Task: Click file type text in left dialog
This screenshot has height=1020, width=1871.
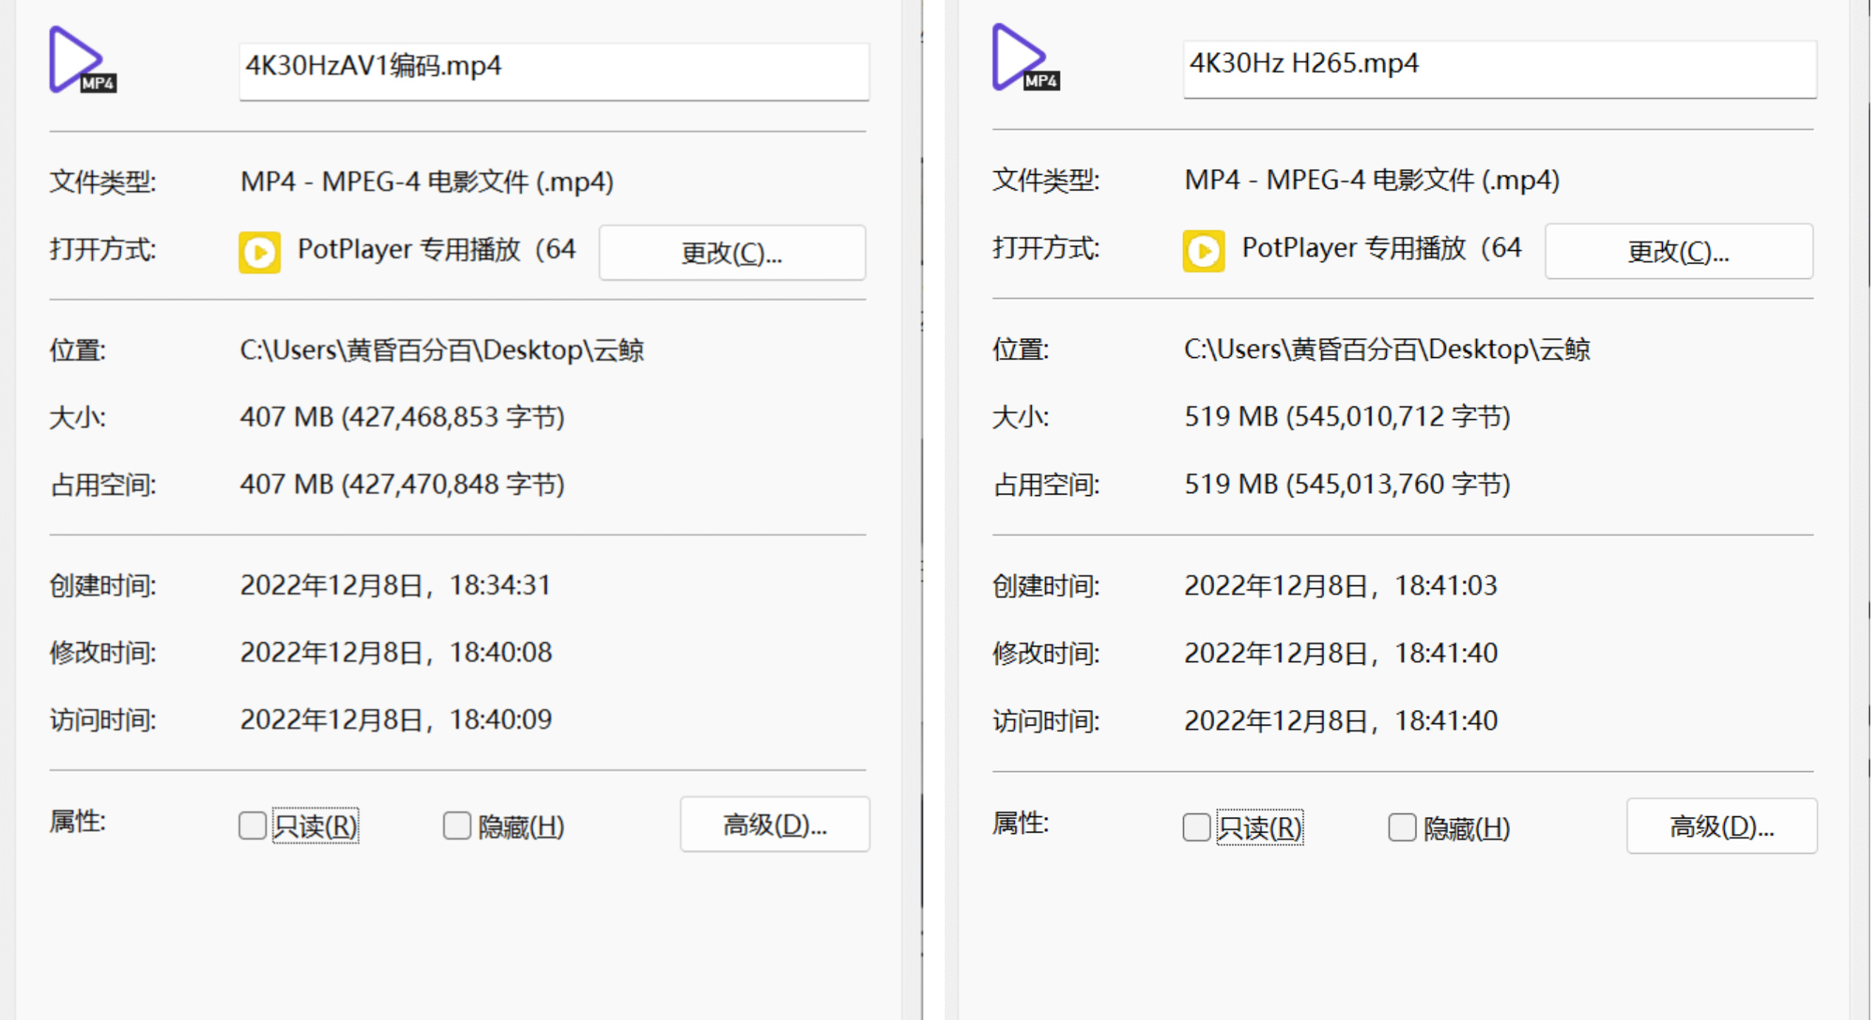Action: point(427,182)
